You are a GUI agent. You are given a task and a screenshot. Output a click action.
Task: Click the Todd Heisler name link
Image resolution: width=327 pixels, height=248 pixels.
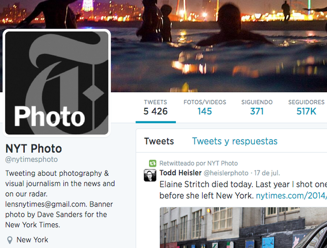(x=180, y=173)
